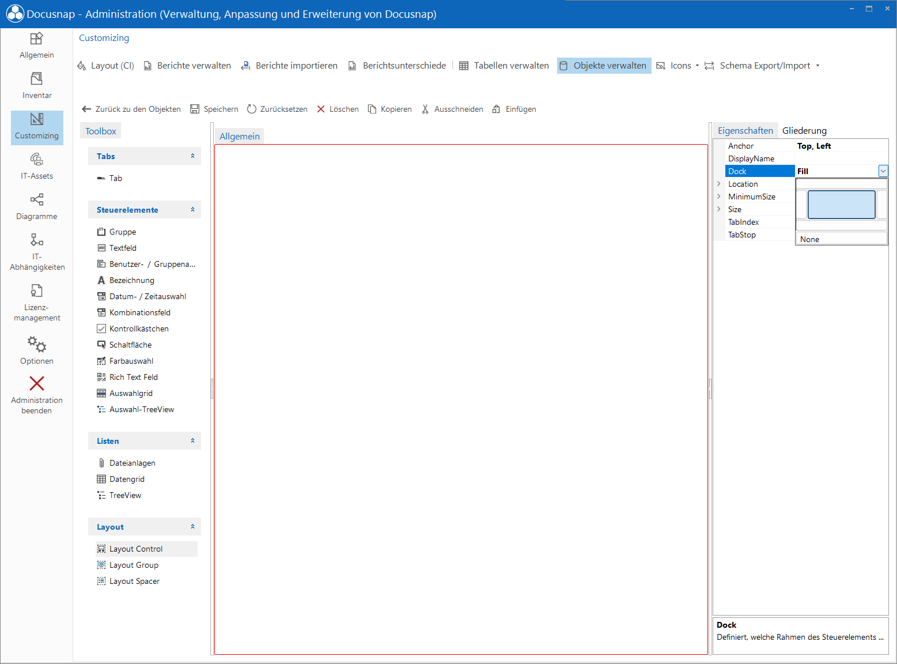Screen dimensions: 897x664
Task: Open Objekte verwalten in toolbar
Action: [604, 66]
